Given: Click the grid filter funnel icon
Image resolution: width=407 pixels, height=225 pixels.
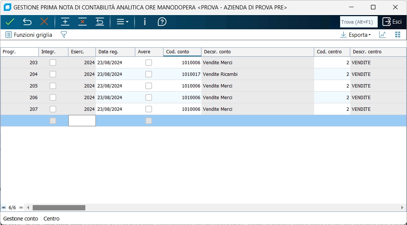Looking at the screenshot, I should click(x=64, y=35).
